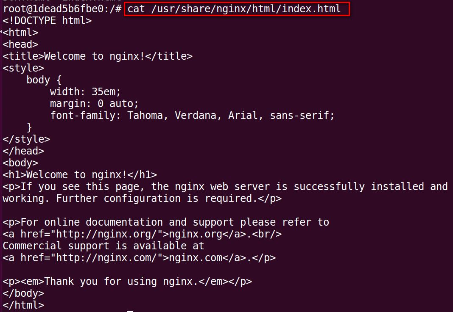Click the "Commercial support is available at" line
The width and height of the screenshot is (453, 312).
tap(103, 246)
